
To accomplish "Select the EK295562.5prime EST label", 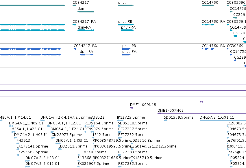I will coord(32,152).
